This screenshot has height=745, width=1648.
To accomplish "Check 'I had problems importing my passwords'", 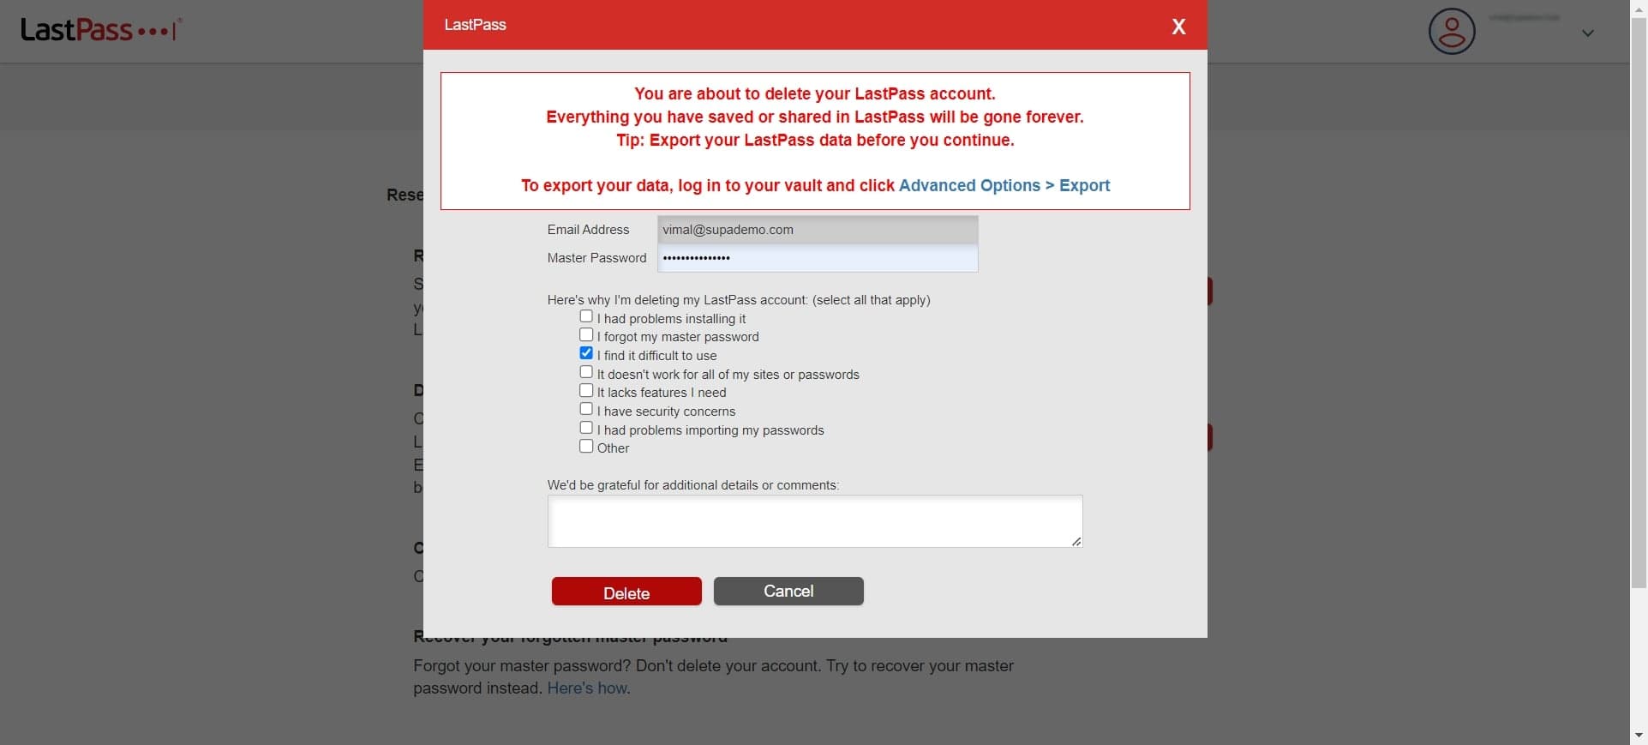I will click(x=586, y=428).
